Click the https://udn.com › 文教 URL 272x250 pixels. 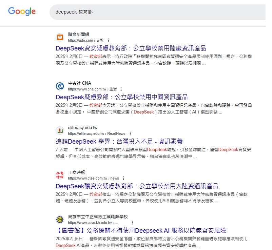[x=86, y=40]
